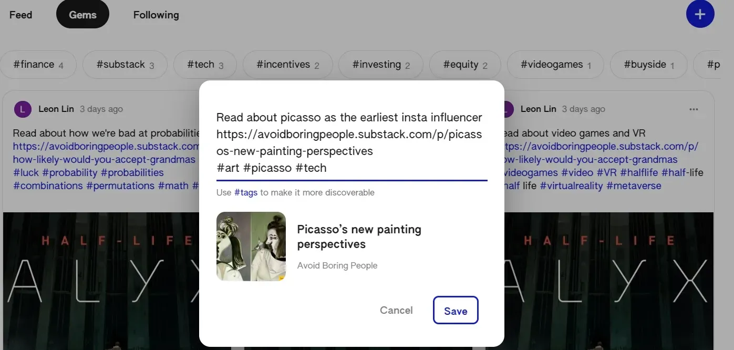Select the #equity tag chip
The width and height of the screenshot is (734, 350).
click(465, 65)
